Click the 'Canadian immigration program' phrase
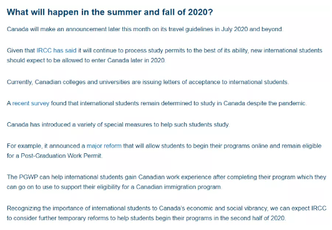The height and width of the screenshot is (230, 332). click(178, 187)
